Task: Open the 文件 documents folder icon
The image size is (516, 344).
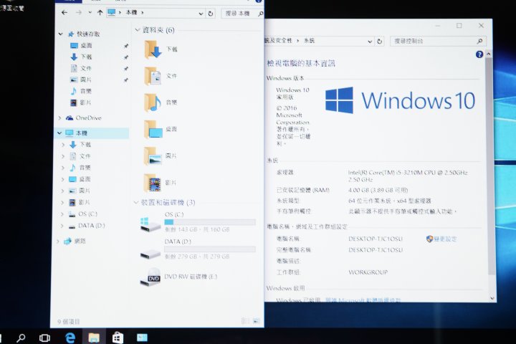Action: (153, 76)
